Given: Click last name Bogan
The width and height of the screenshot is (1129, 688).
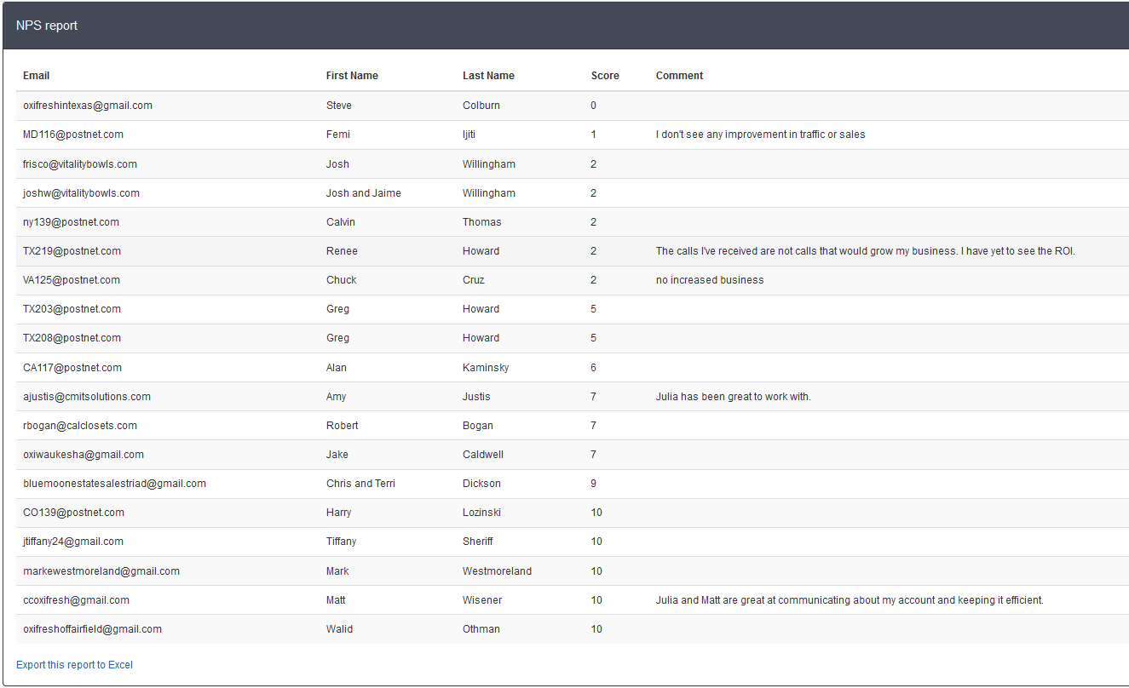Looking at the screenshot, I should tap(478, 426).
